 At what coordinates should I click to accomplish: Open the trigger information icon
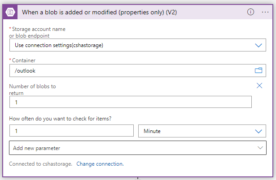[x=251, y=12]
